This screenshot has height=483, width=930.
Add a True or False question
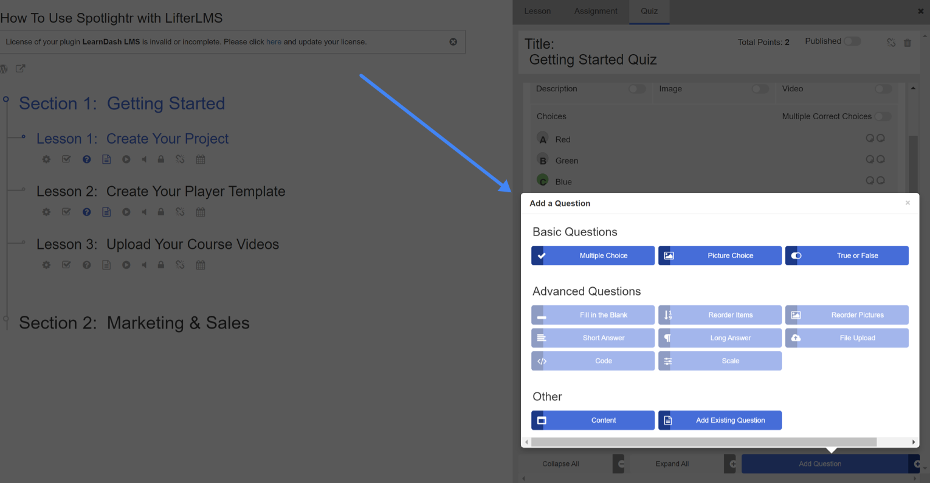pos(847,255)
